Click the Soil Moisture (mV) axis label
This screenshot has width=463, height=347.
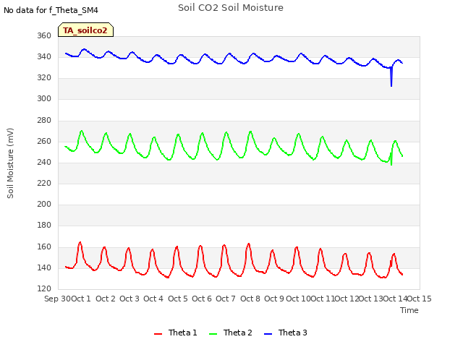pyautogui.click(x=10, y=163)
